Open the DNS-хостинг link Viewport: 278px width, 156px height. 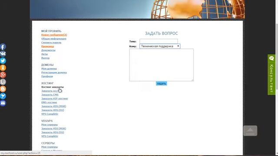[x=49, y=102]
